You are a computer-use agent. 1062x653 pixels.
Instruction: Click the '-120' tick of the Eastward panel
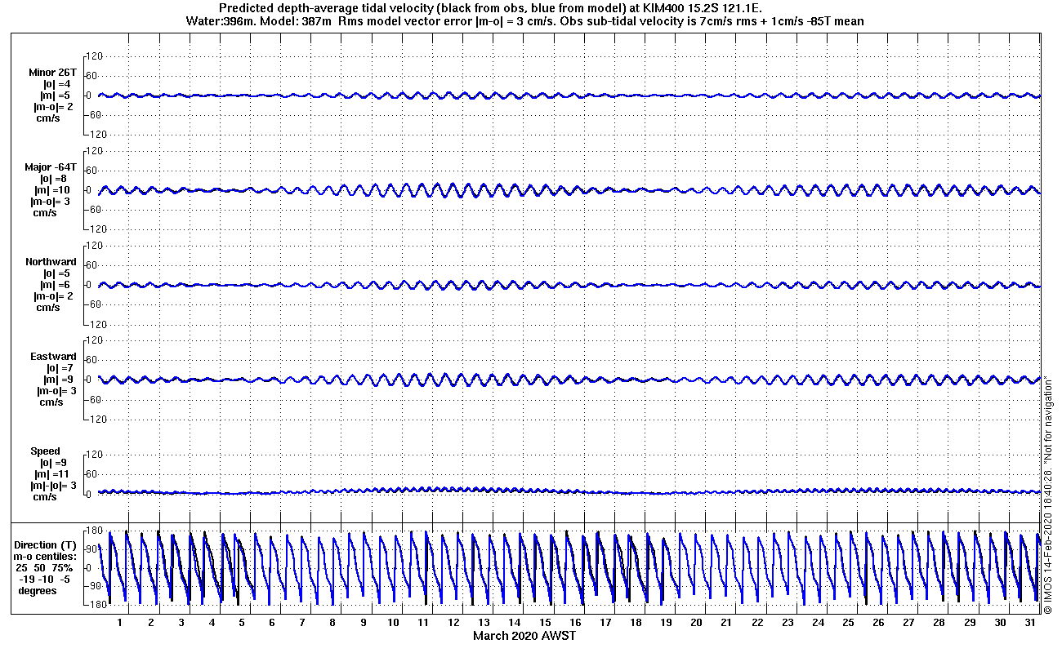click(x=96, y=419)
